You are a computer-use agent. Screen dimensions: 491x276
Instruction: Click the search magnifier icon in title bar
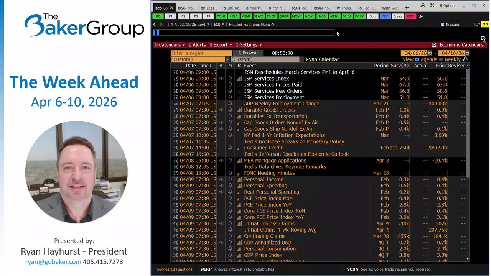coord(423,6)
